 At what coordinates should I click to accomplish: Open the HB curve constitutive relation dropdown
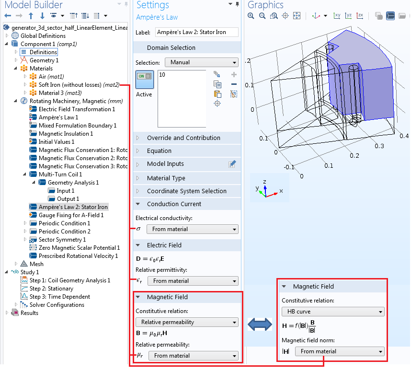[x=333, y=312]
